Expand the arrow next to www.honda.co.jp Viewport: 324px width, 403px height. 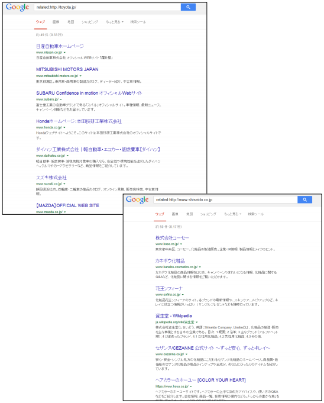(x=64, y=127)
